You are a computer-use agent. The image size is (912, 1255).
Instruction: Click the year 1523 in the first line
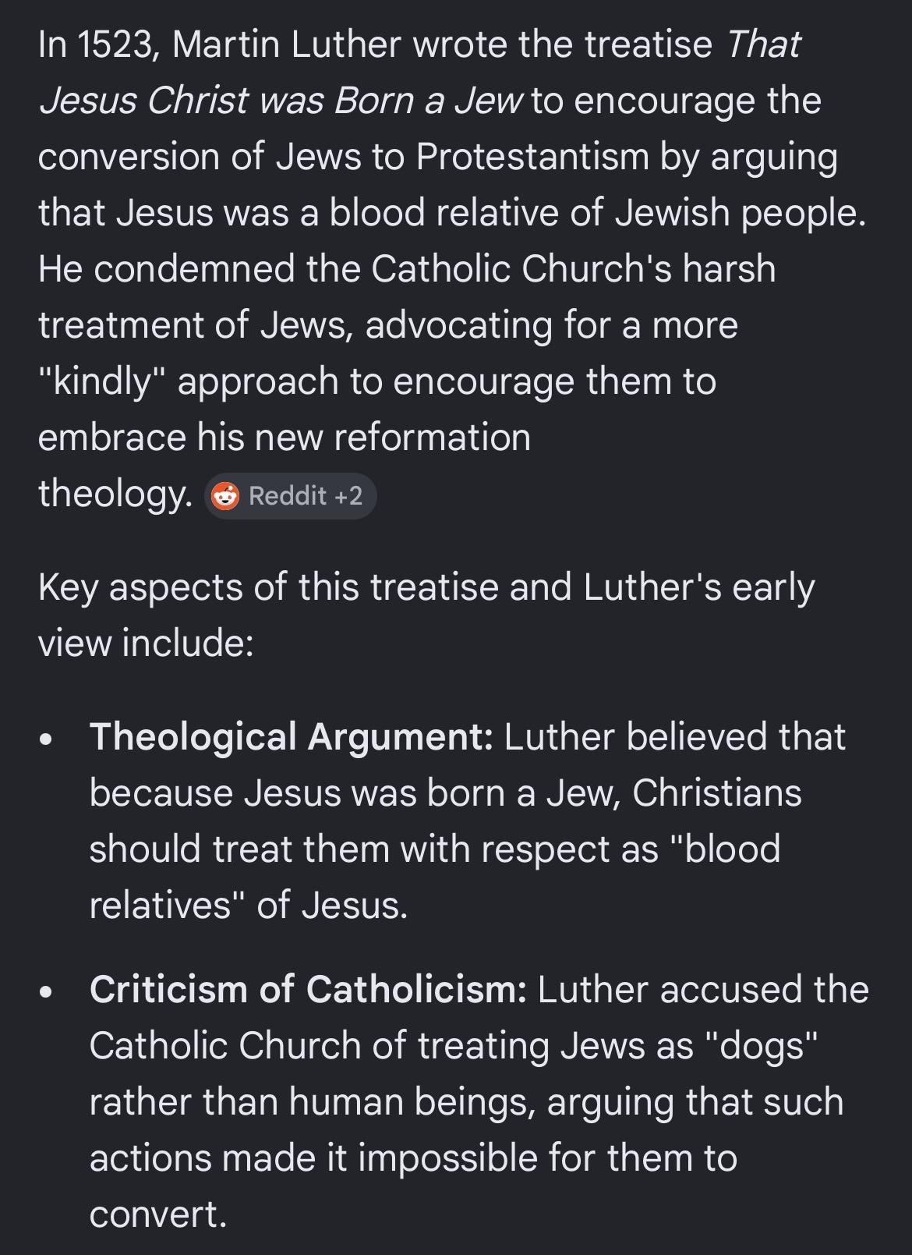[120, 44]
